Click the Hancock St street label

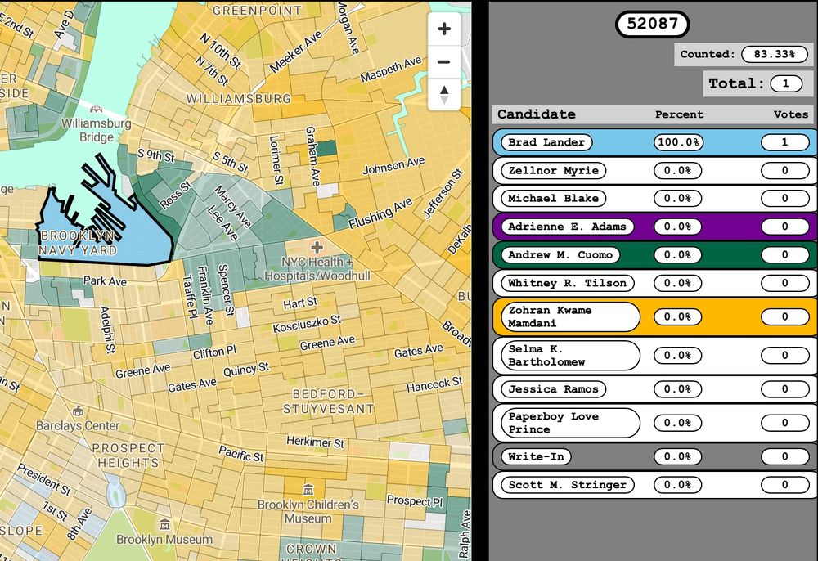(x=434, y=385)
